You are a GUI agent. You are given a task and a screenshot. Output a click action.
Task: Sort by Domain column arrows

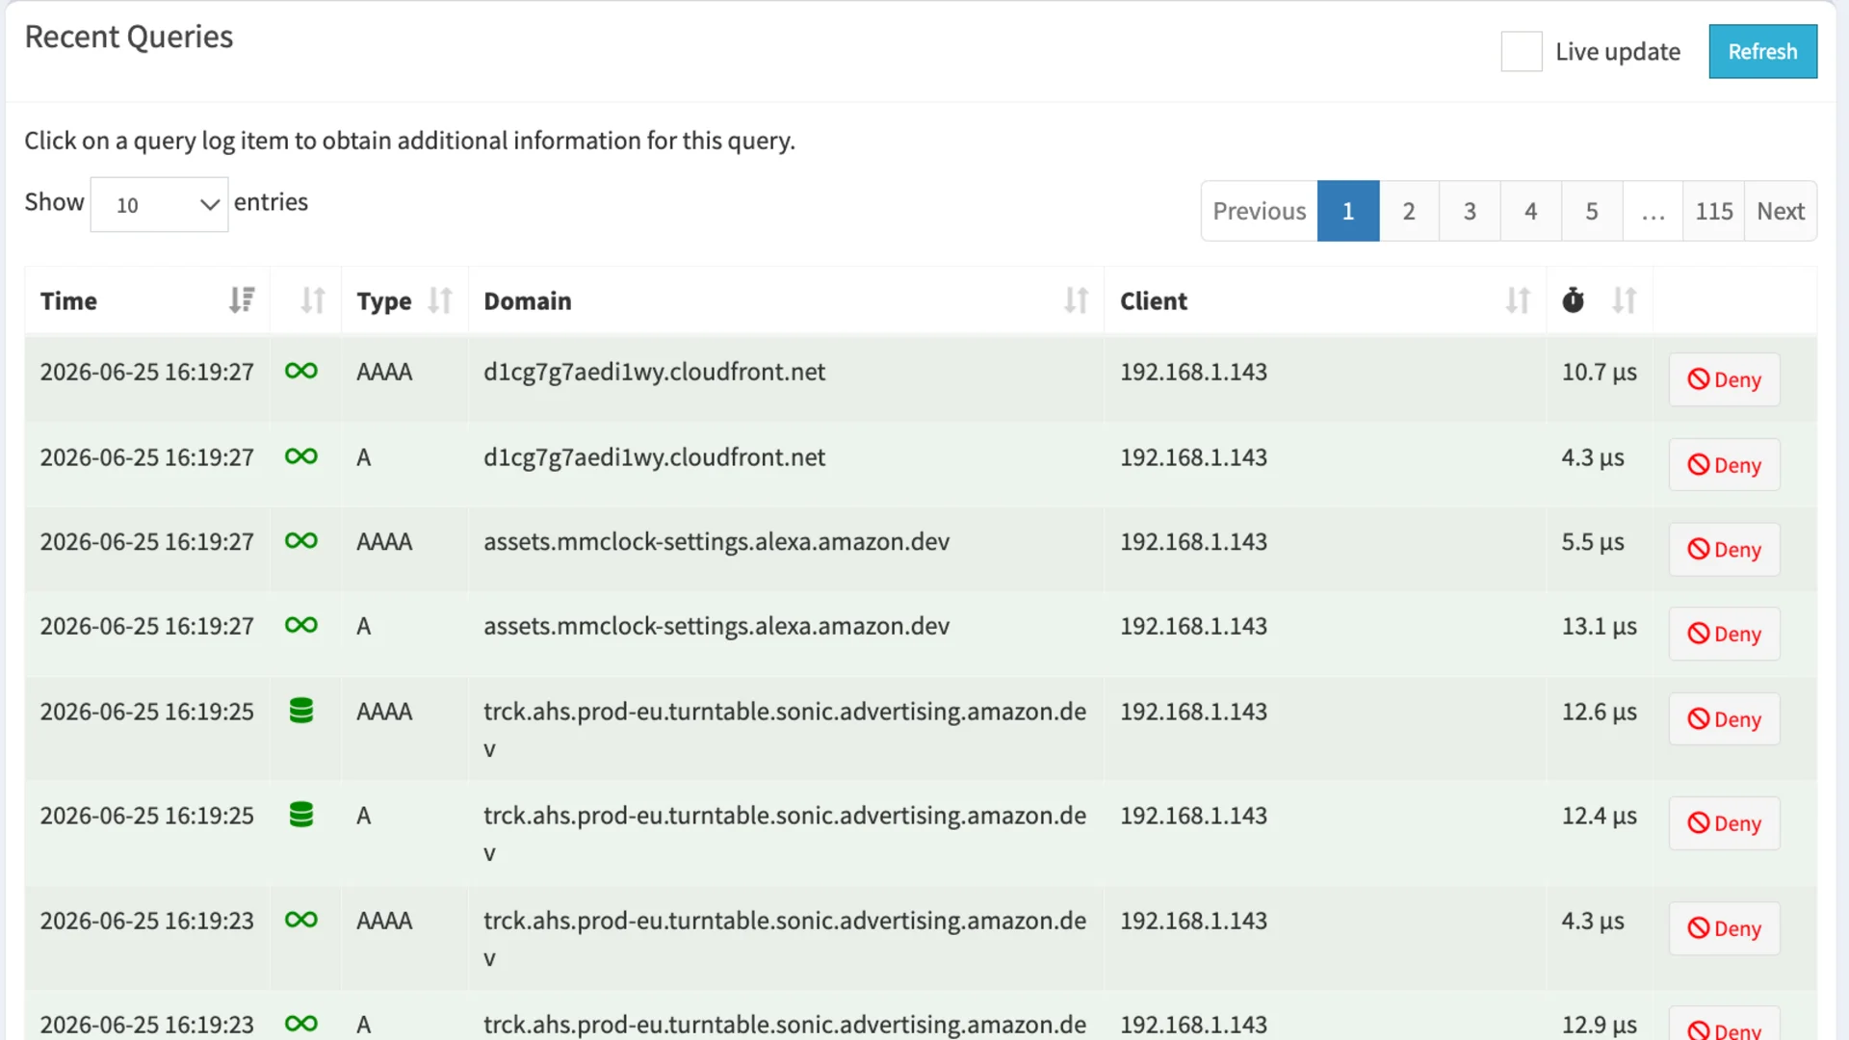coord(1076,300)
